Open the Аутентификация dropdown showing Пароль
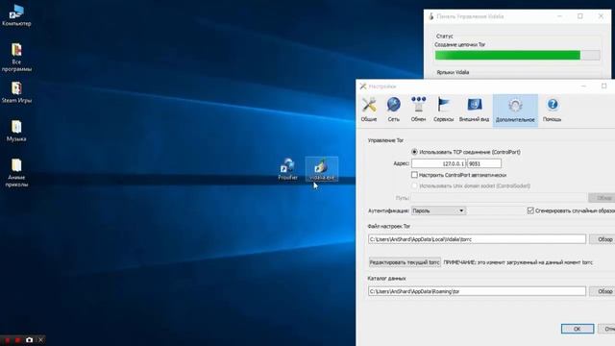The width and height of the screenshot is (615, 346). click(x=438, y=210)
